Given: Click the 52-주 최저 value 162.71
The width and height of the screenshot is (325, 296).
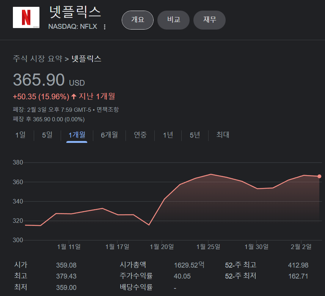Looking at the screenshot, I should pyautogui.click(x=298, y=276).
